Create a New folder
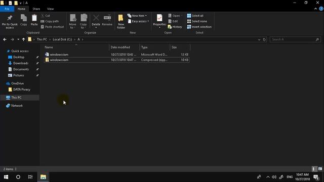 pos(121,21)
